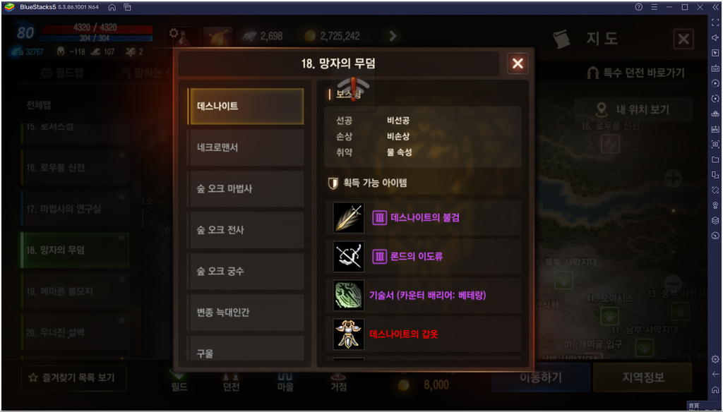This screenshot has width=723, height=412.
Task: Collapse BlueStacks sidebar with double chevron
Action: 715,7
